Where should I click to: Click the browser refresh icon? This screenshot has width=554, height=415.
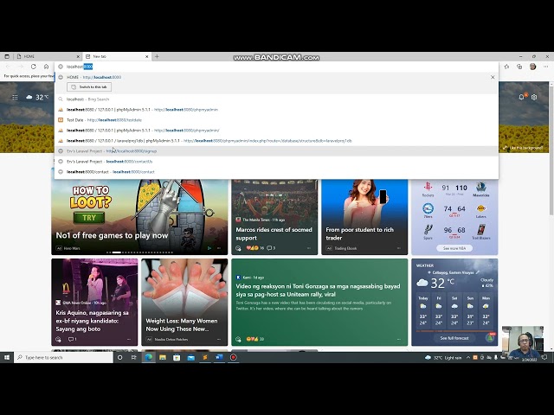point(33,67)
